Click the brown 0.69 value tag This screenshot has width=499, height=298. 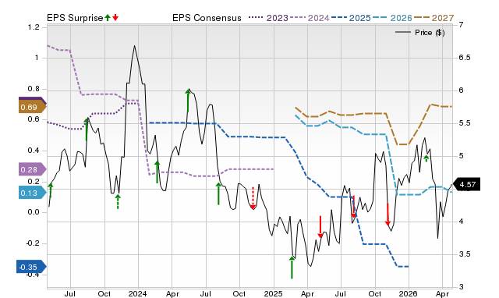33,108
